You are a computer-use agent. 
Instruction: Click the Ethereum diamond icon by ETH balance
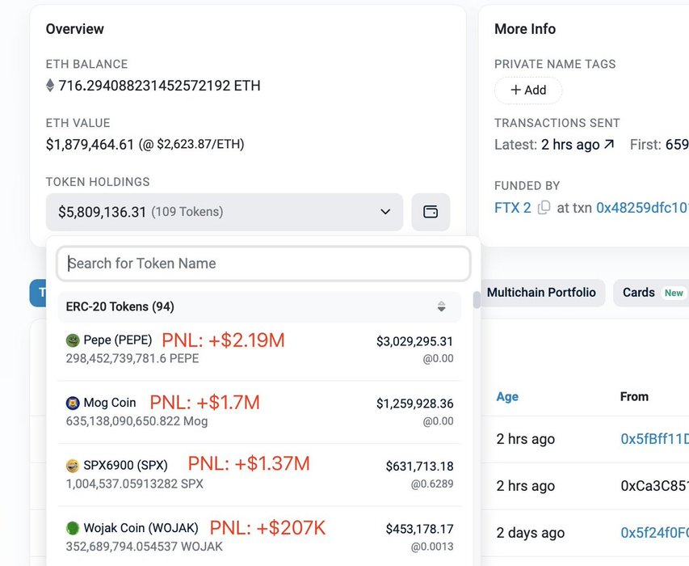[50, 86]
